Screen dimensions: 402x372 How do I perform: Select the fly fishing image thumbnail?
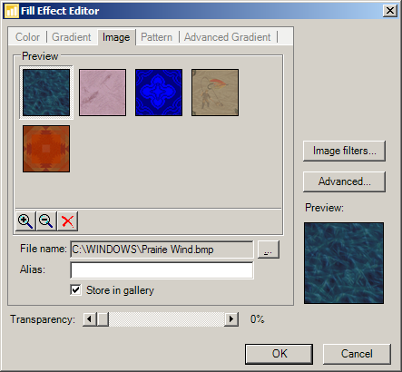click(215, 93)
